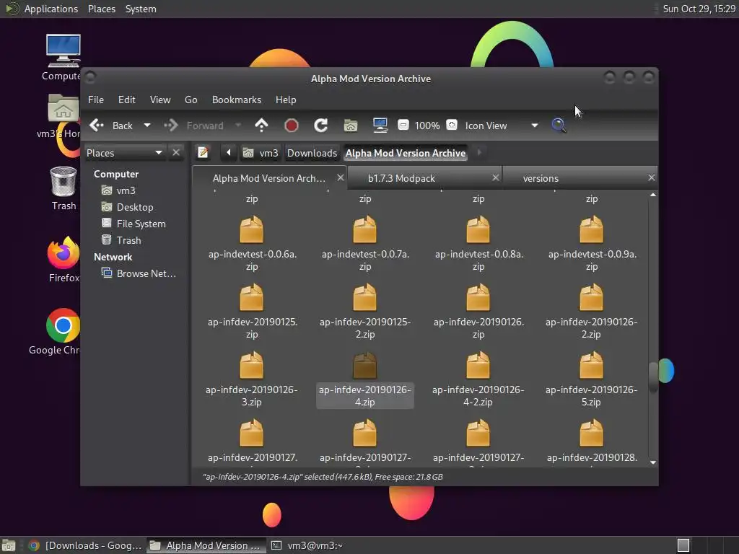Click the vertical scrollbar handle
Image resolution: width=739 pixels, height=554 pixels.
click(x=653, y=377)
